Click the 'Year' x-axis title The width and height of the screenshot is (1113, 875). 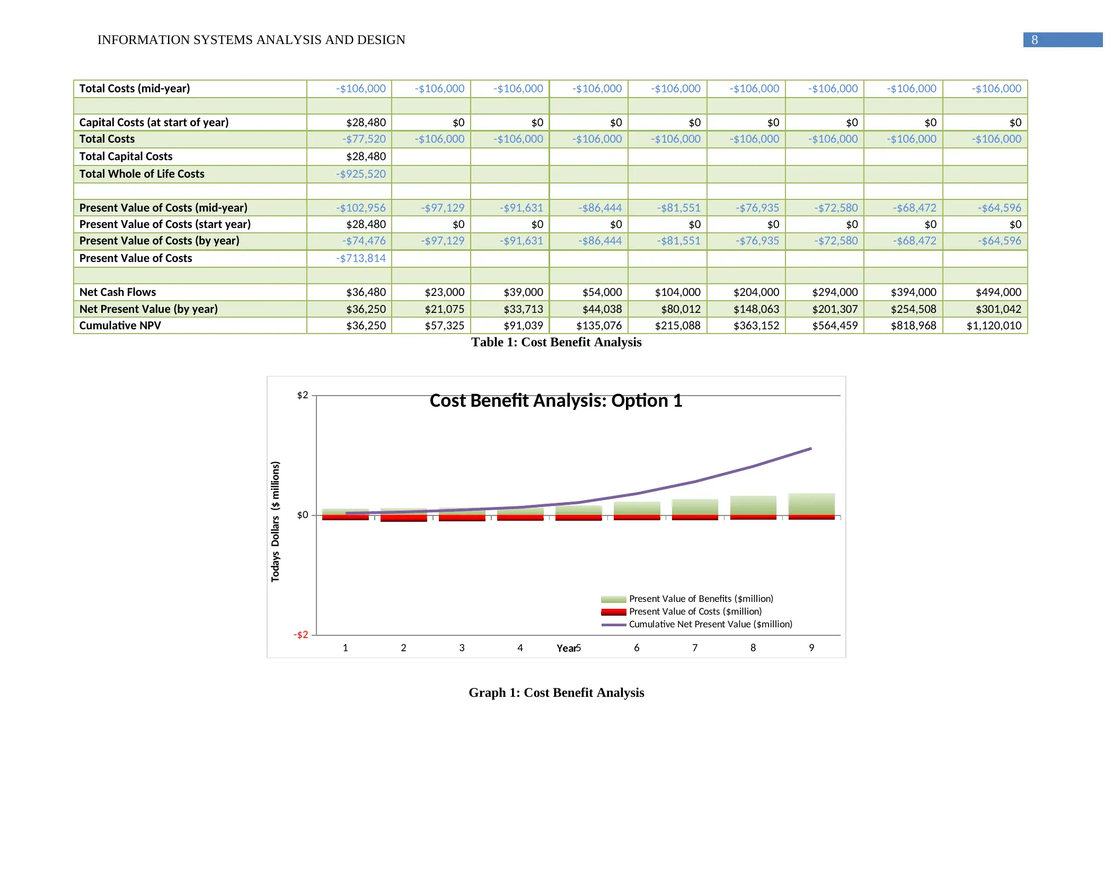coord(567,648)
